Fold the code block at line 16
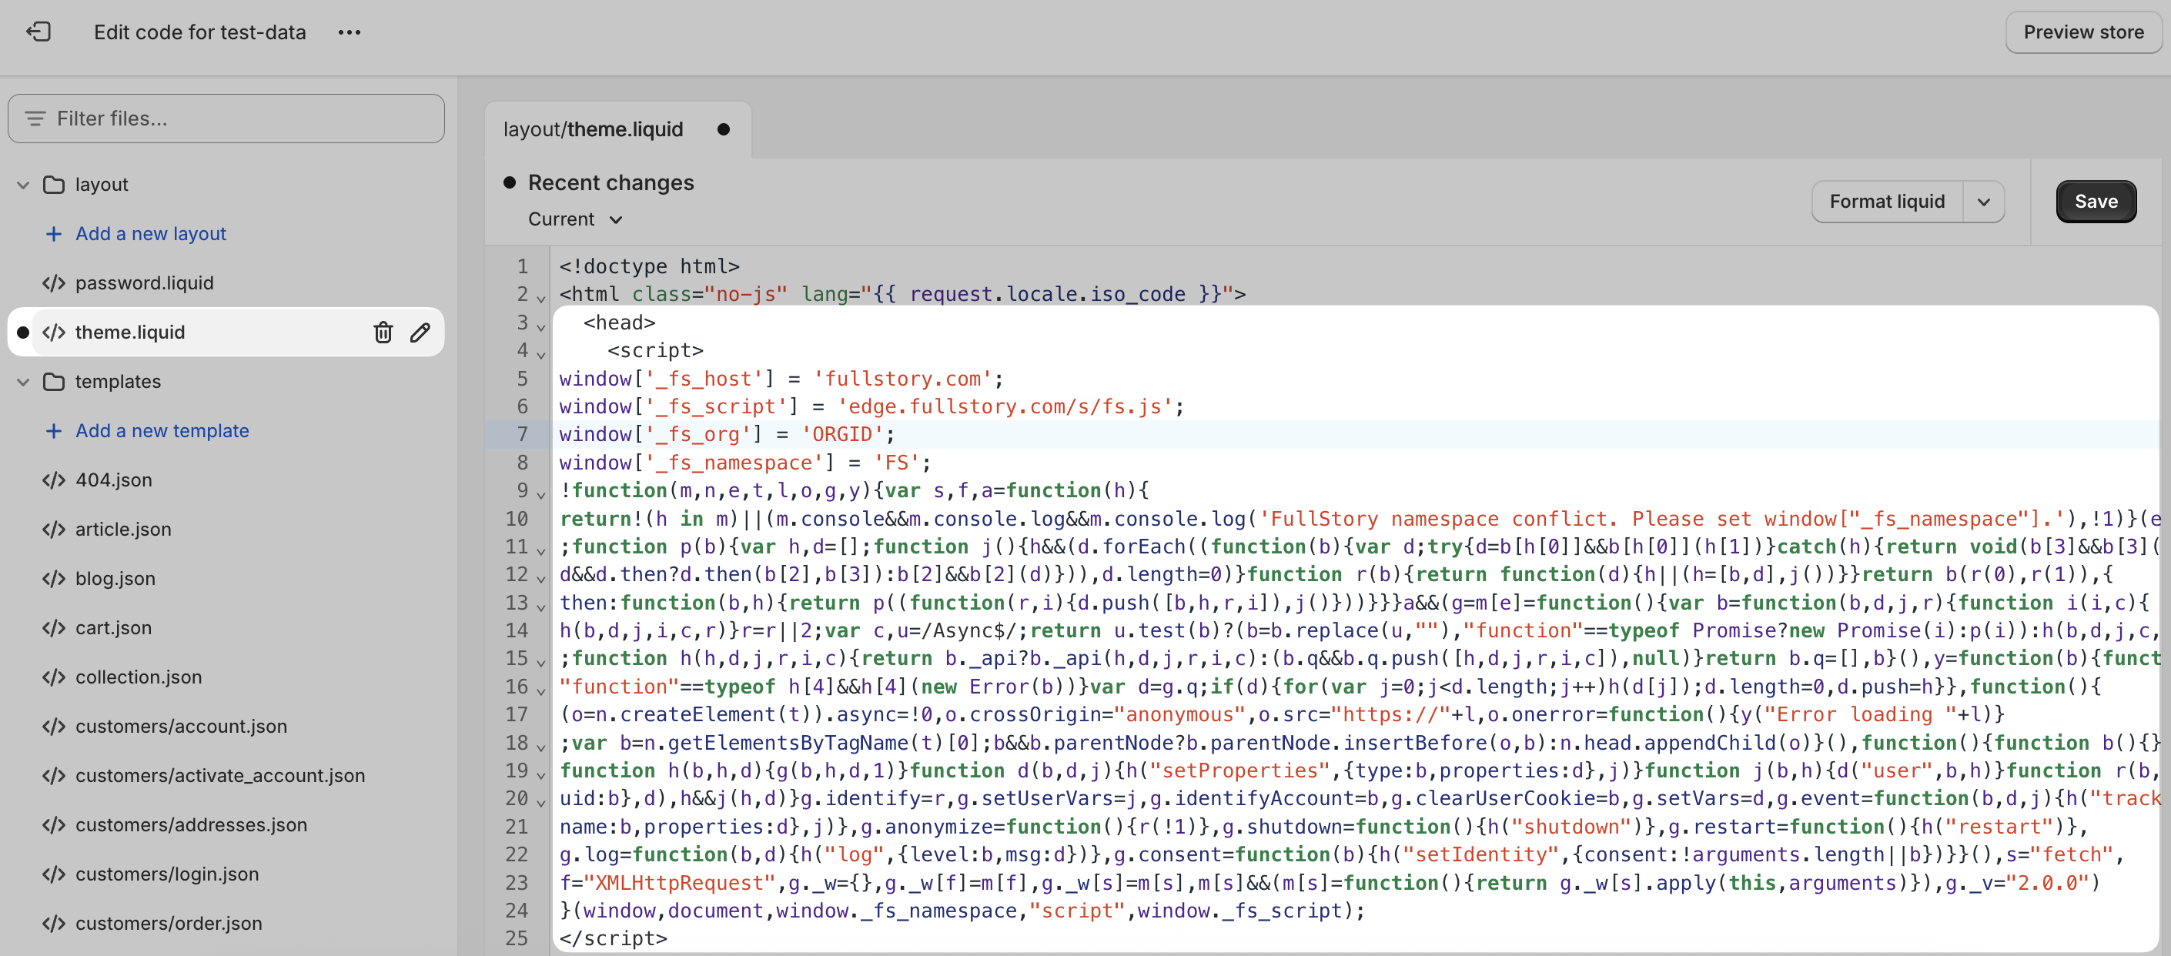The image size is (2171, 956). click(x=541, y=690)
